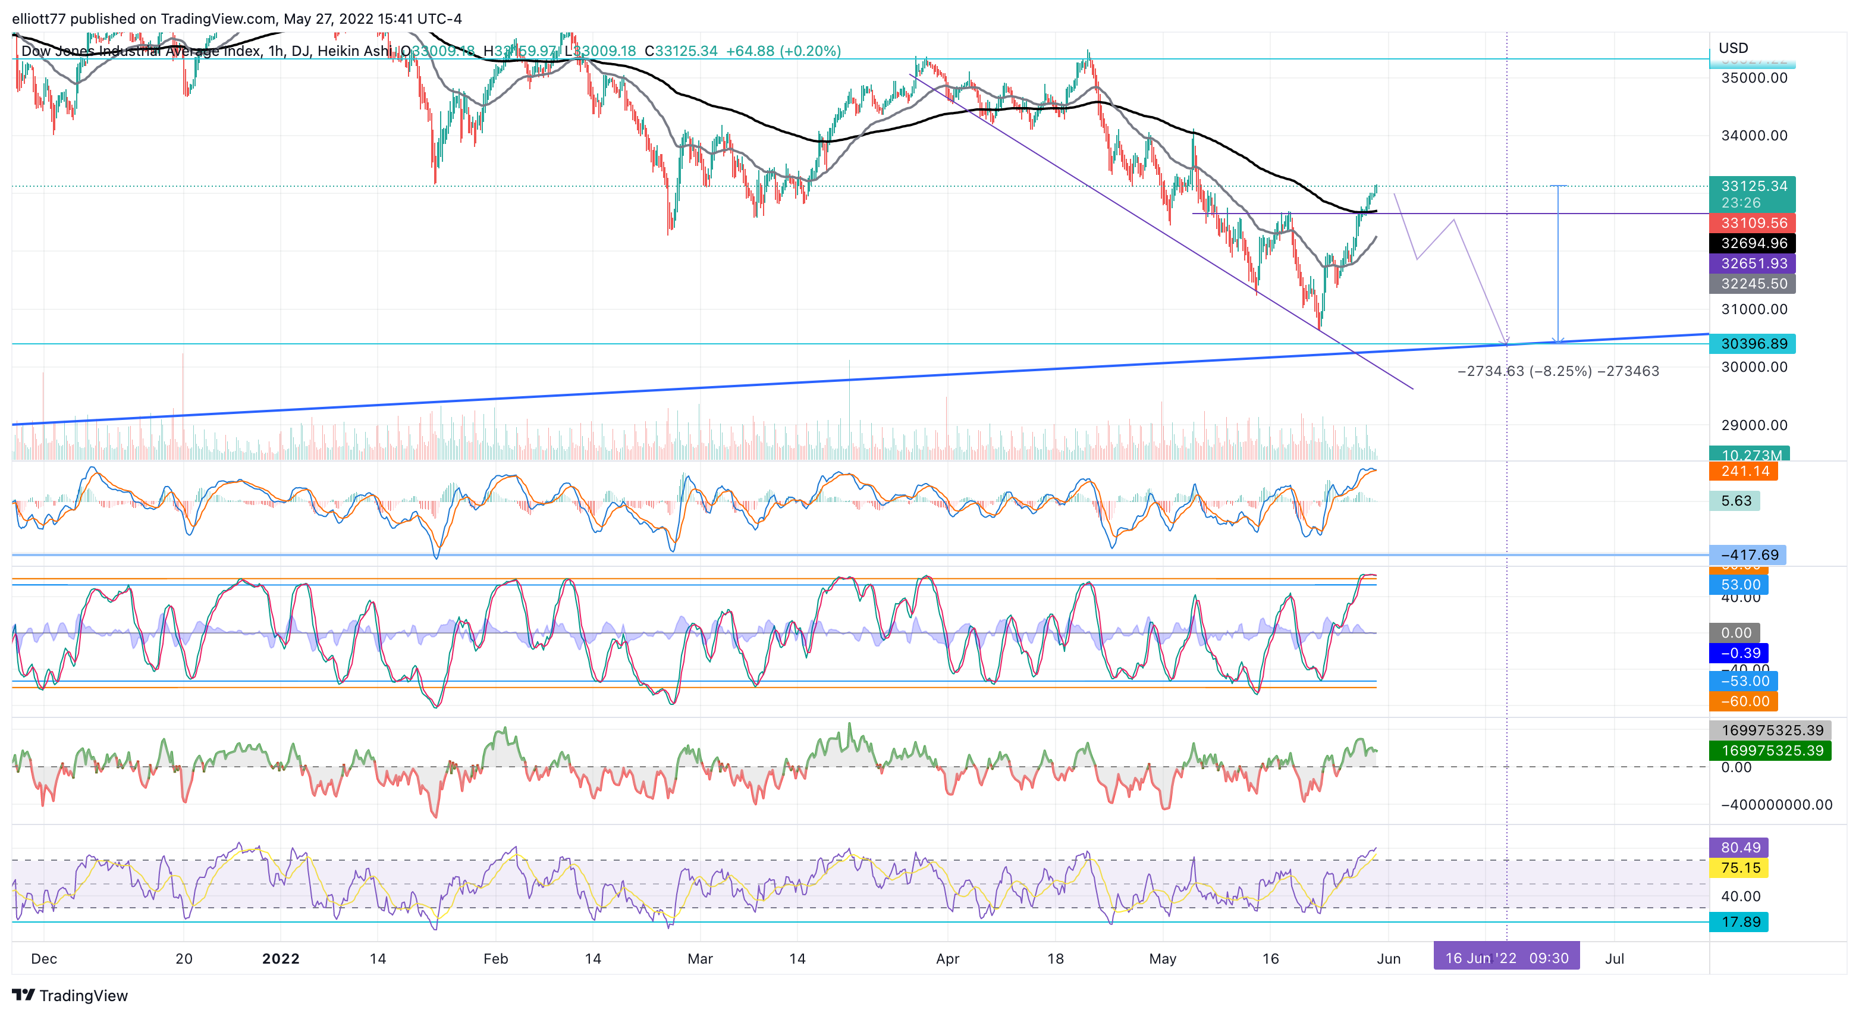Click the light blue -417.69 level tag
The width and height of the screenshot is (1859, 1016).
1748,554
